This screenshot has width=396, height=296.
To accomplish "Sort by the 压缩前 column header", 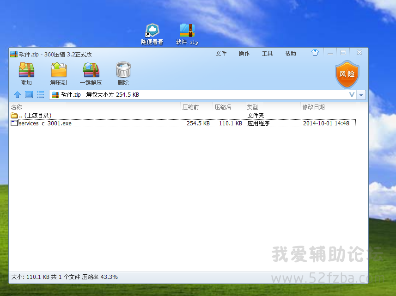I will (196, 107).
